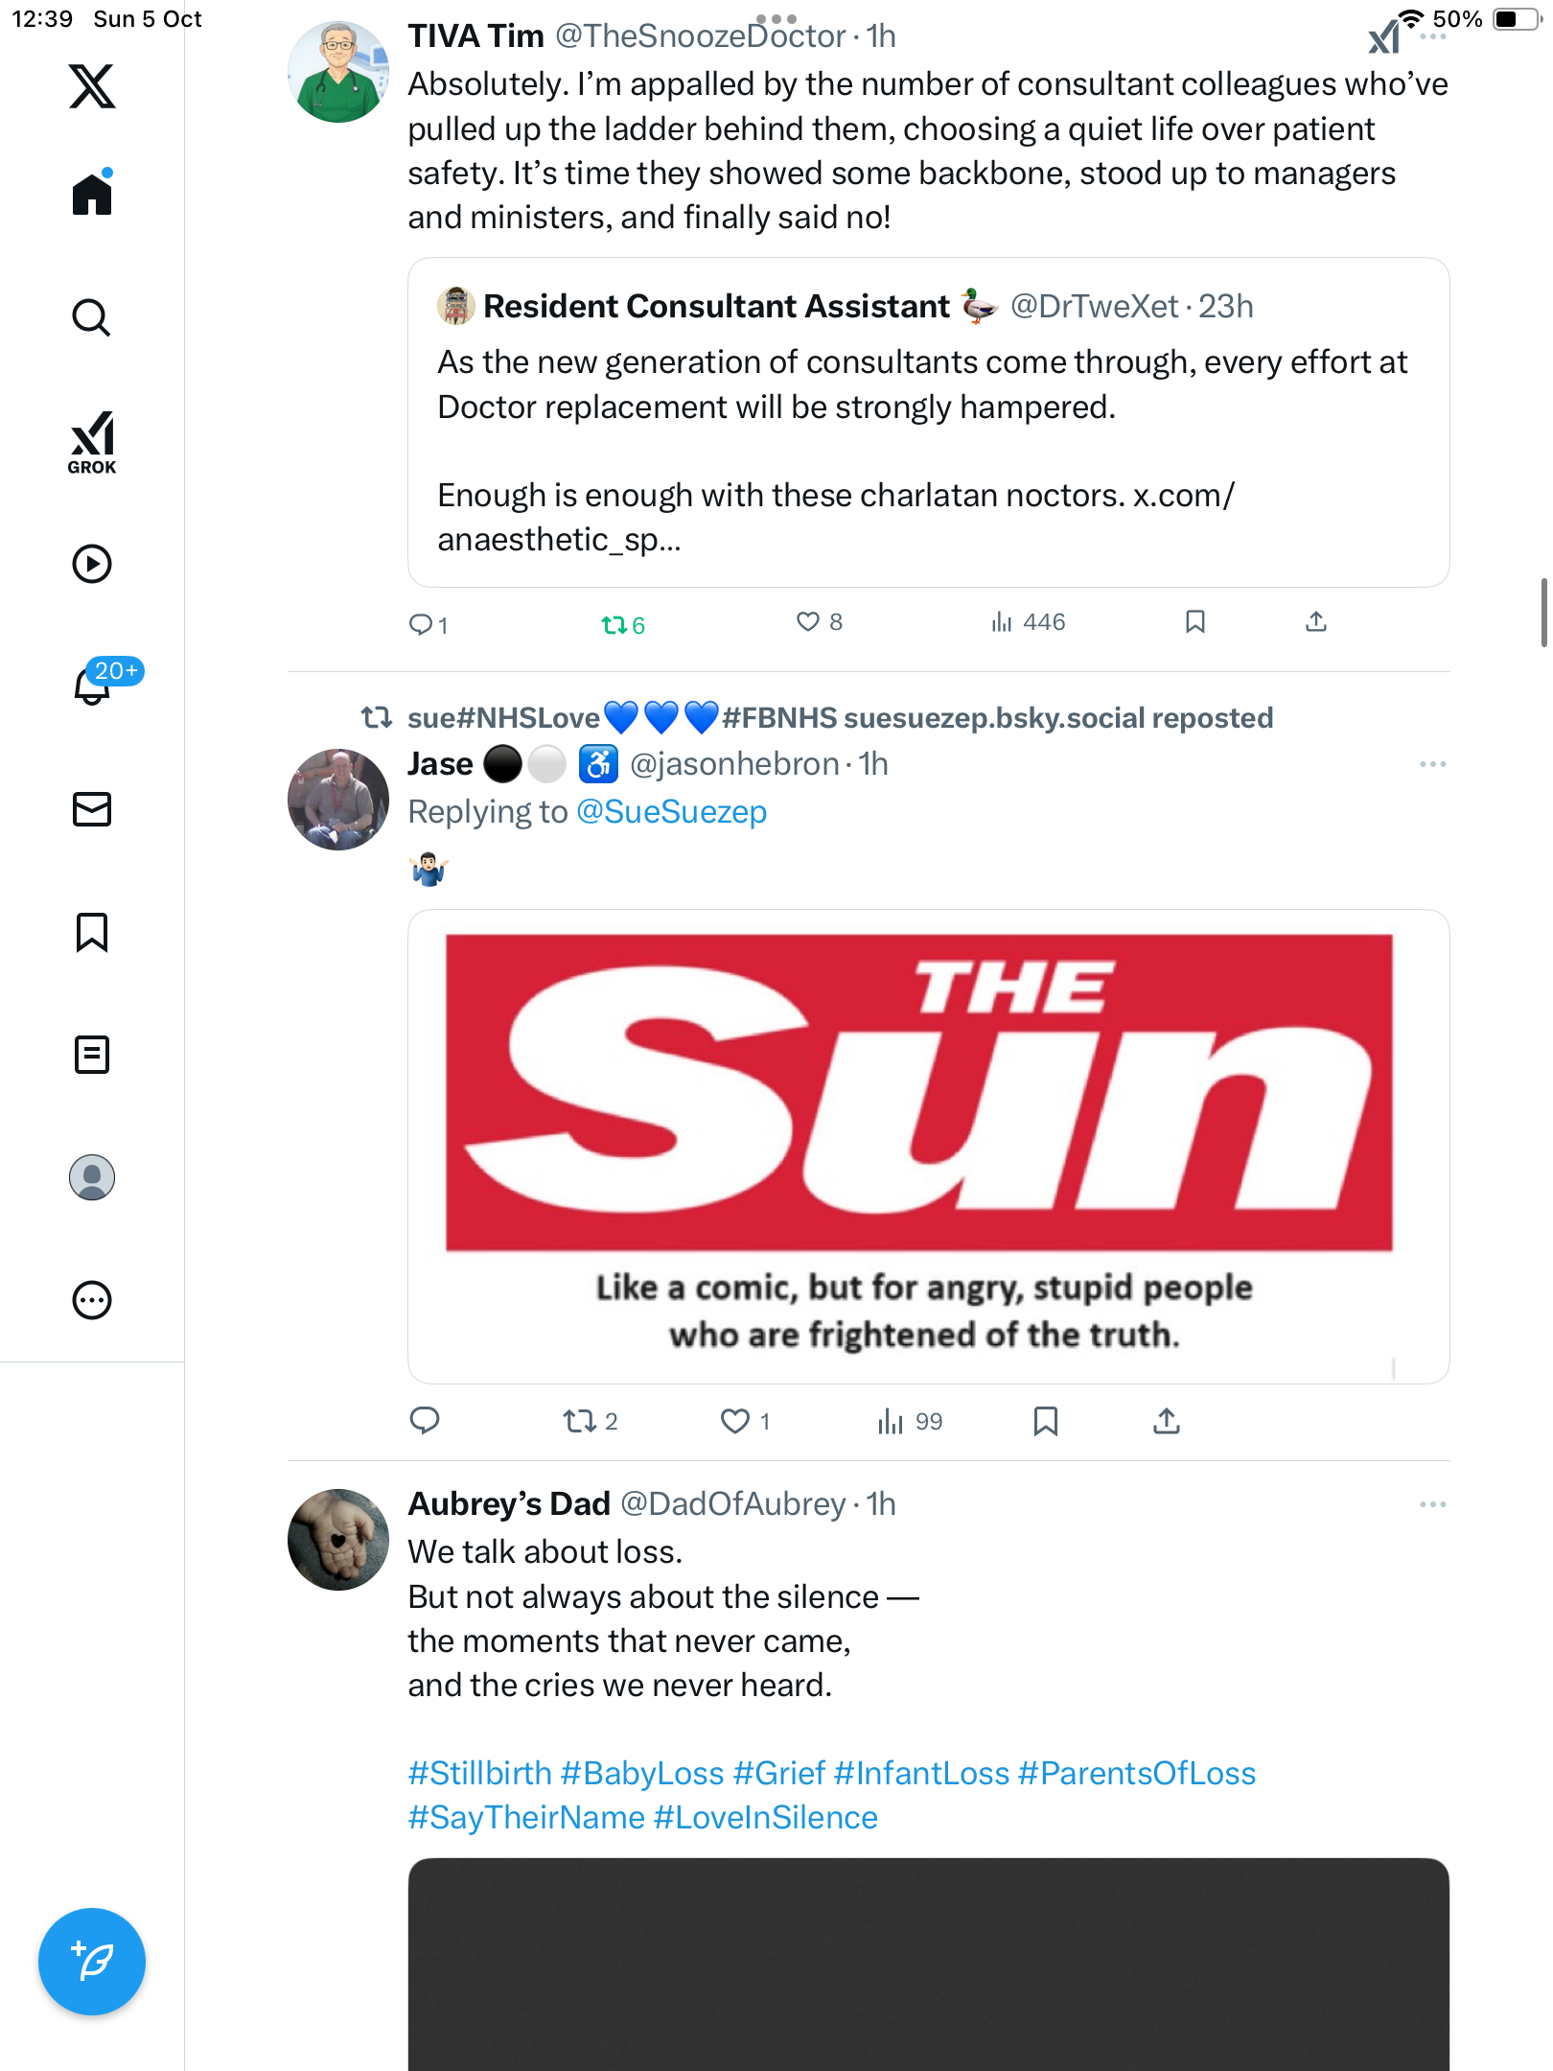Go to the Home timeline
This screenshot has height=2071, width=1553.
pyautogui.click(x=92, y=196)
